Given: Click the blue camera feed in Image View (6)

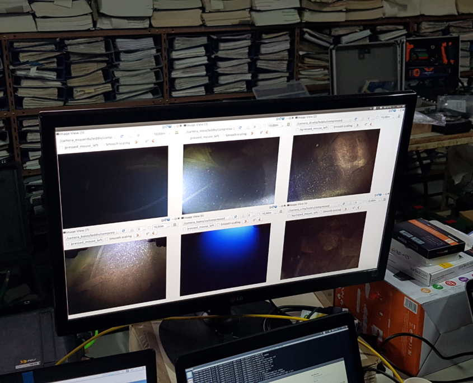Looking at the screenshot, I should tap(225, 258).
